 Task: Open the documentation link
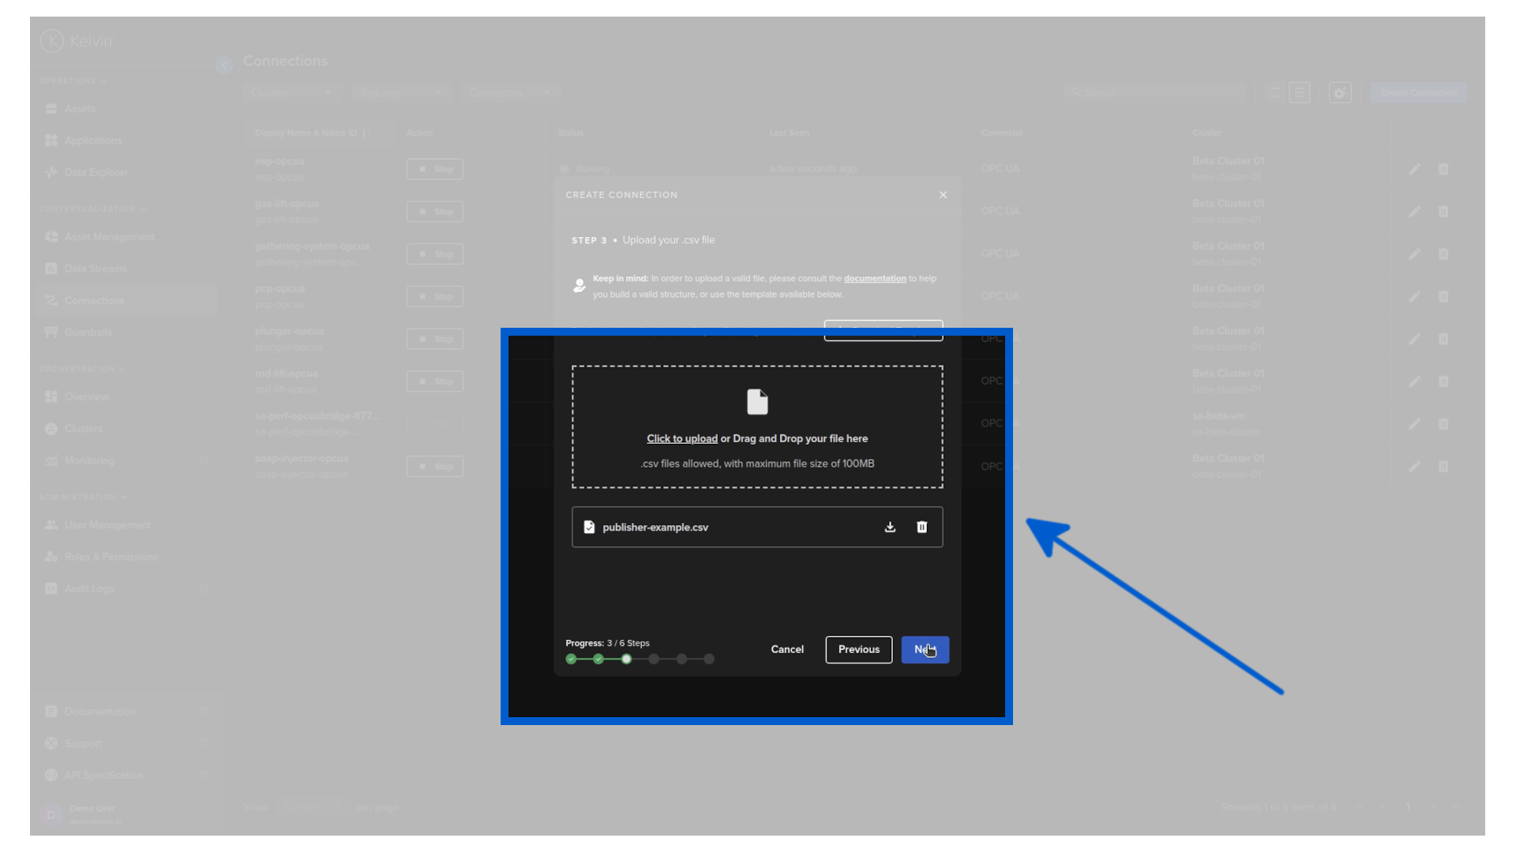point(875,278)
